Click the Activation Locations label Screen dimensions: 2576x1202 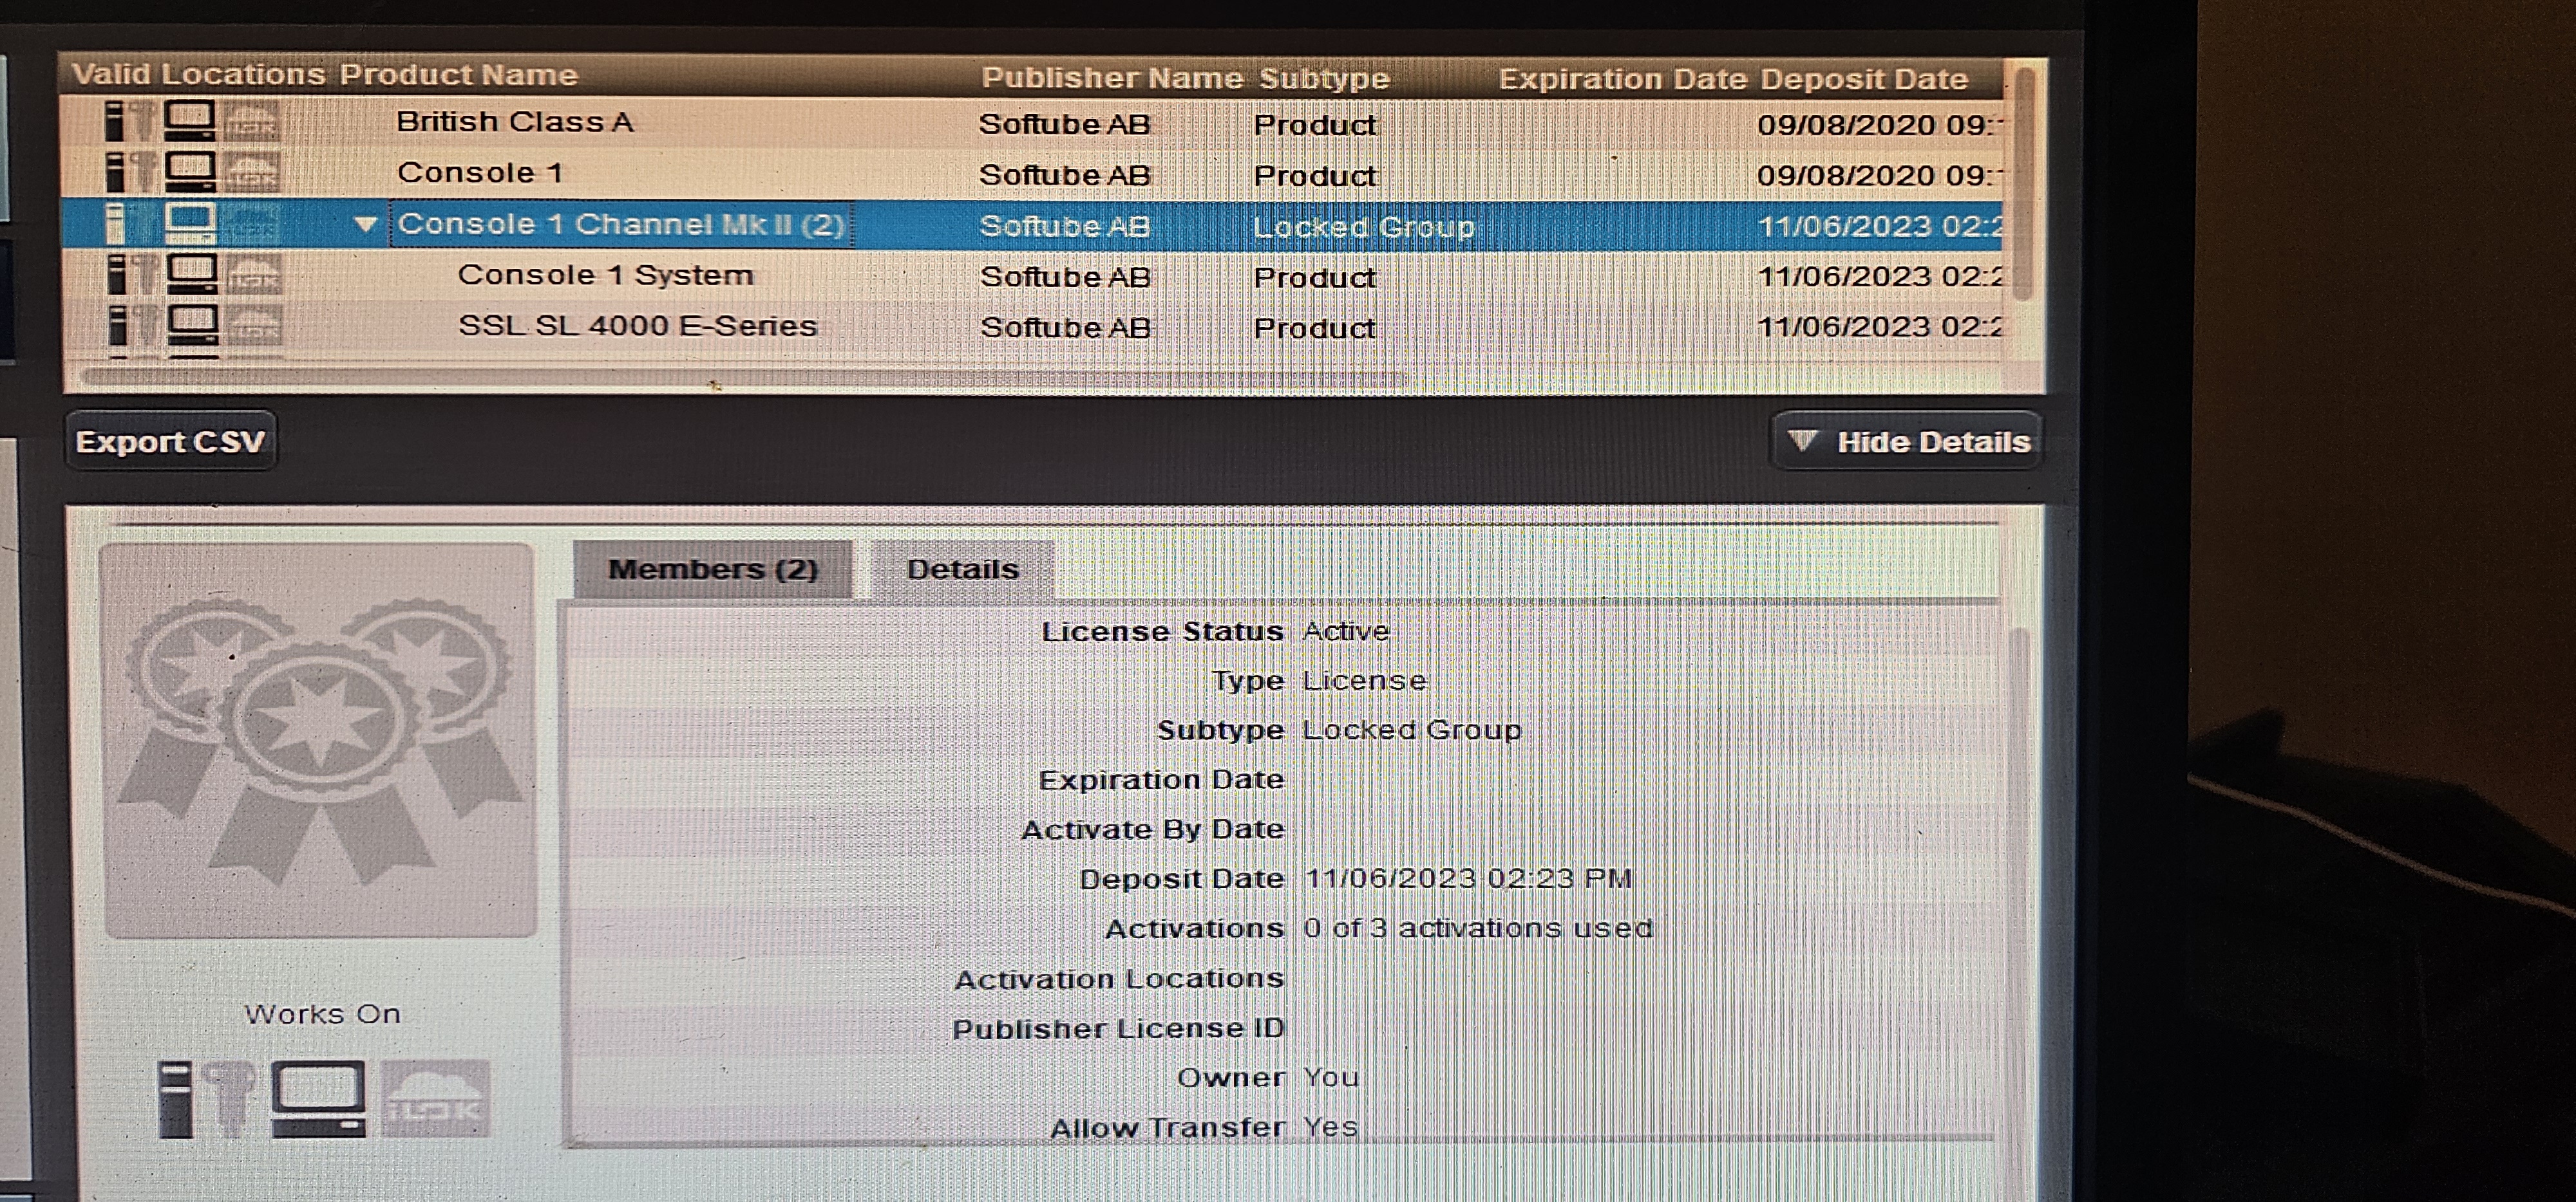1119,978
